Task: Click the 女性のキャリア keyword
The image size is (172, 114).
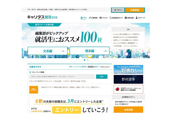Action: 46,87
